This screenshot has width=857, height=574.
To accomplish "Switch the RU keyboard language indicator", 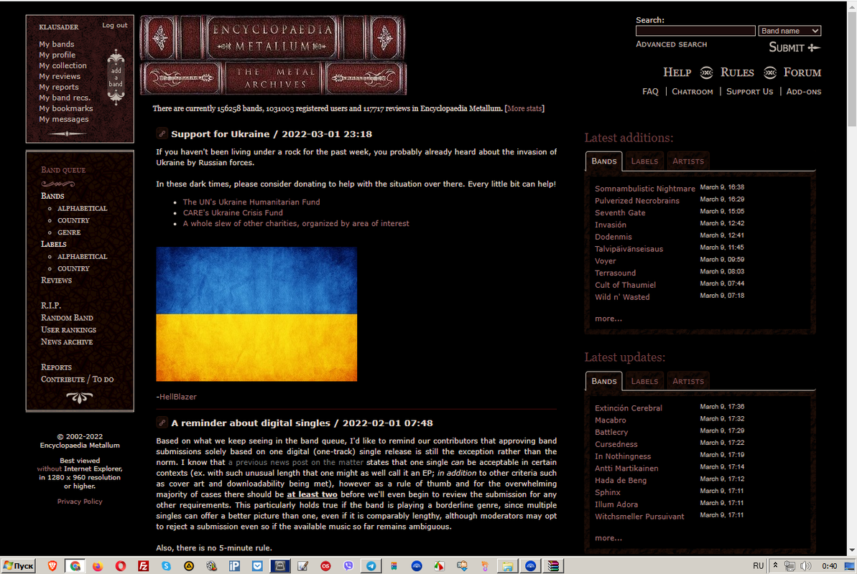I will 758,566.
